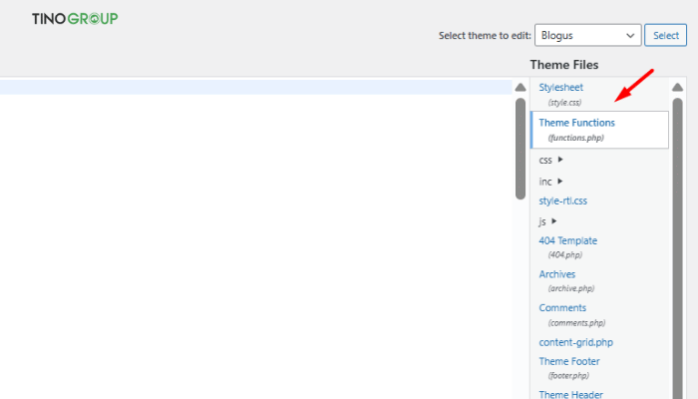Expand the inc folder

click(550, 182)
